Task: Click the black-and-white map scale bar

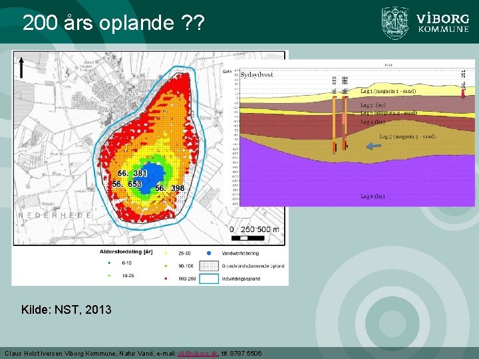Action: pos(247,238)
